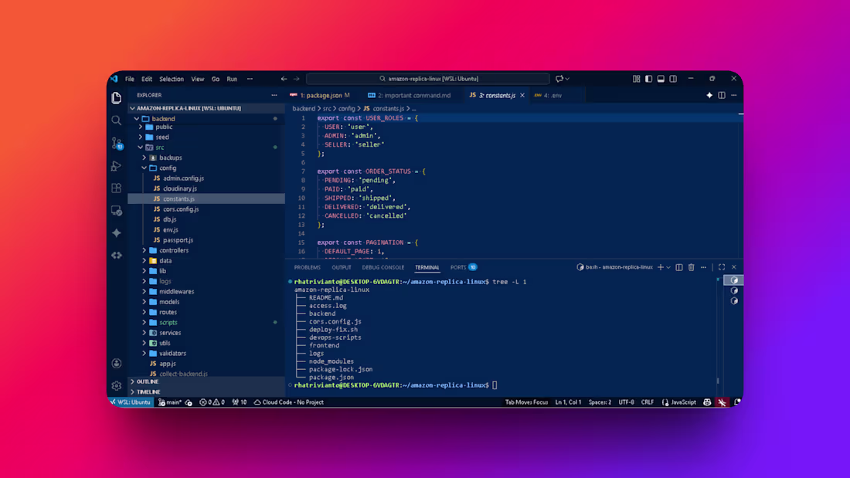Open the Cloud Code view in activity bar
Image resolution: width=850 pixels, height=478 pixels.
click(x=116, y=256)
